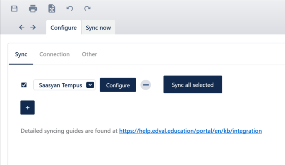
Task: Click the Sync all selected button
Action: pos(192,85)
